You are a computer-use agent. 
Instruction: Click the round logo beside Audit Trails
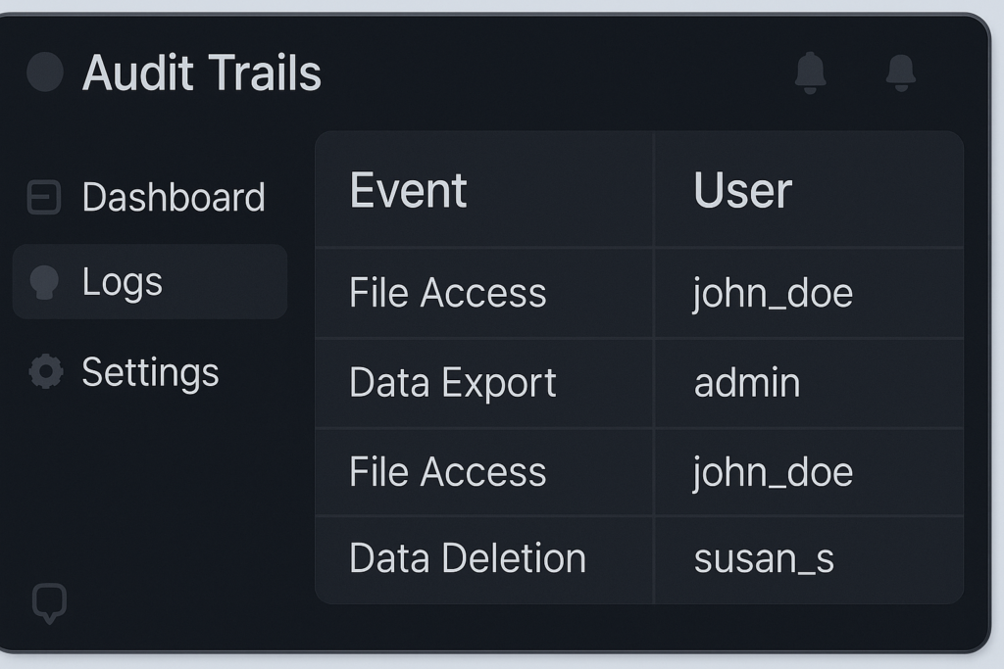(45, 72)
